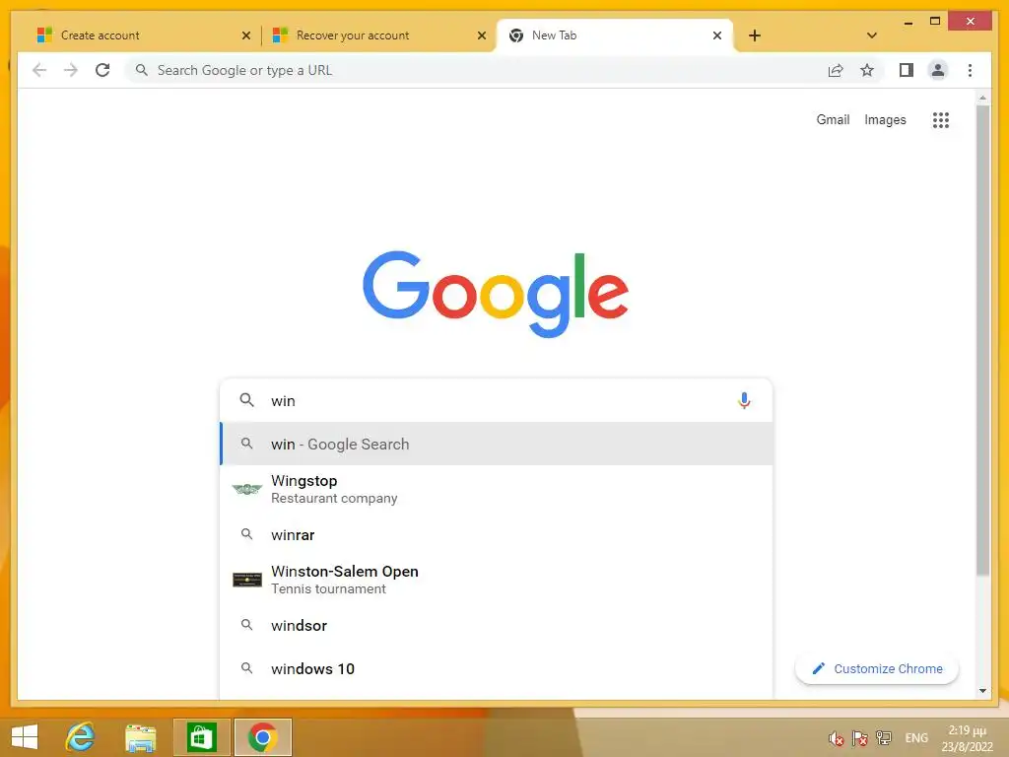
Task: Choose the windsor suggestion
Action: pyautogui.click(x=496, y=625)
